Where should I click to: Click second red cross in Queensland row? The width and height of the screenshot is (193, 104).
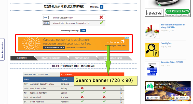tap(104, 97)
